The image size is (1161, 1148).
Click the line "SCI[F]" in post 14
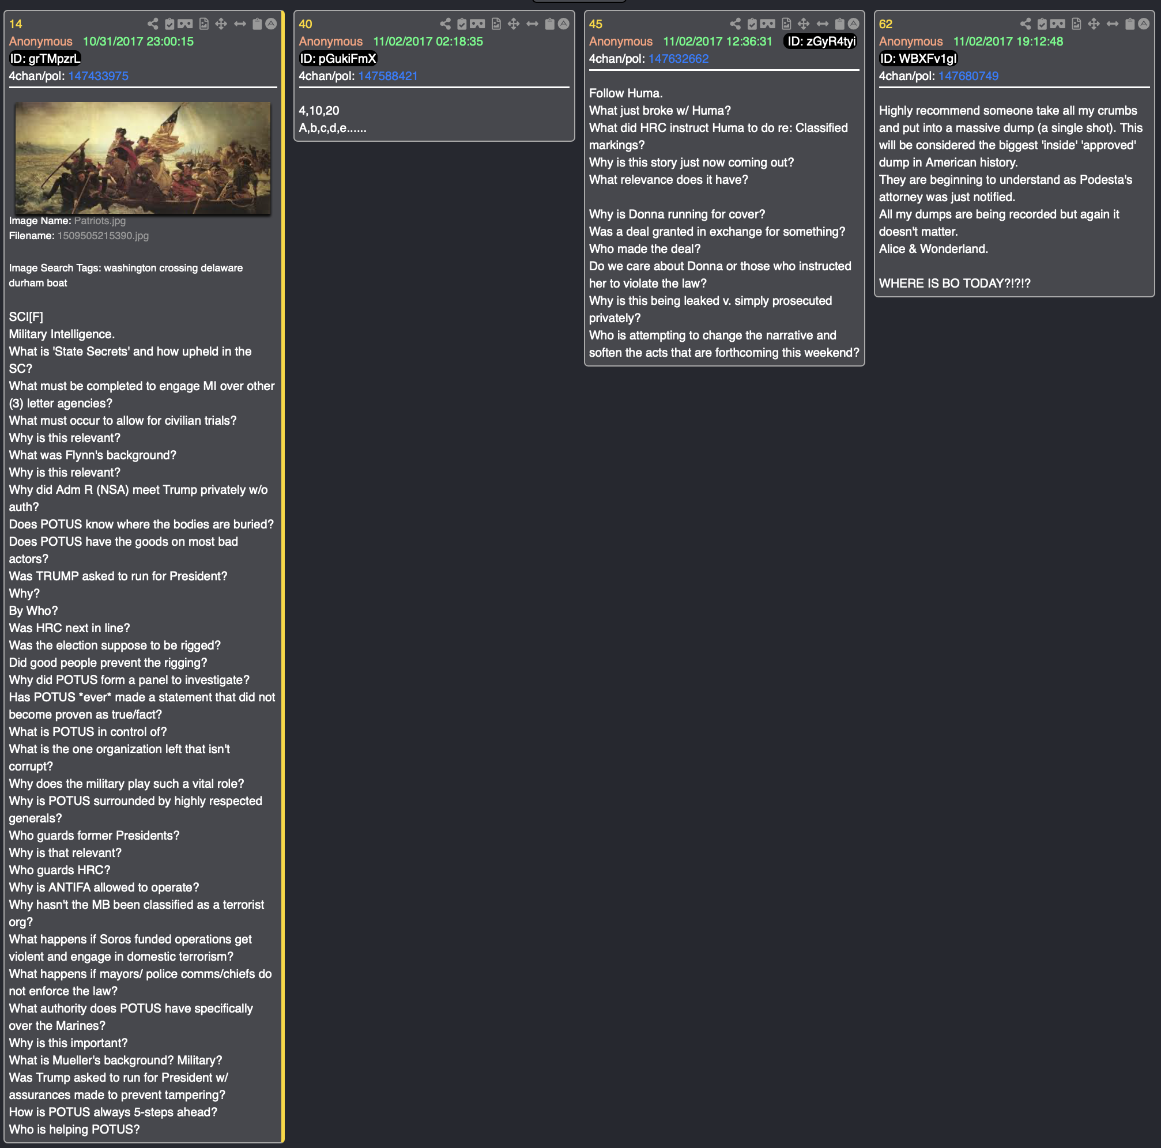26,317
